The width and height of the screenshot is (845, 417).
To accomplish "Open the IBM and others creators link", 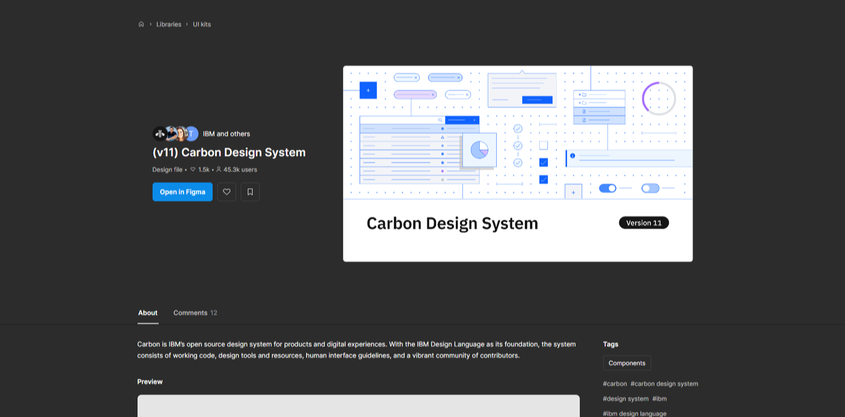I will pyautogui.click(x=226, y=134).
